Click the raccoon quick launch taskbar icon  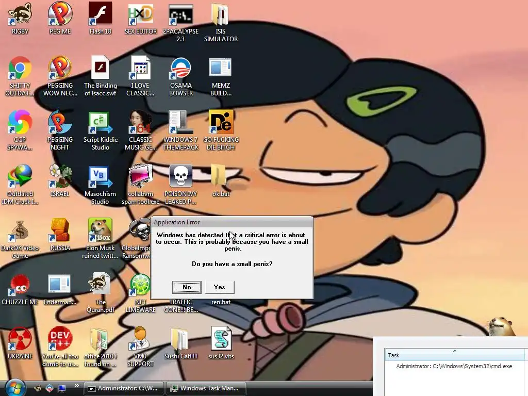(38, 388)
